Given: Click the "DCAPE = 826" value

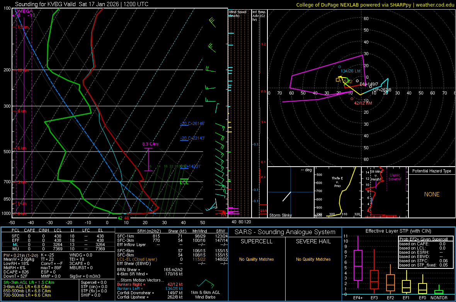Looking at the screenshot, I should pos(16,272).
